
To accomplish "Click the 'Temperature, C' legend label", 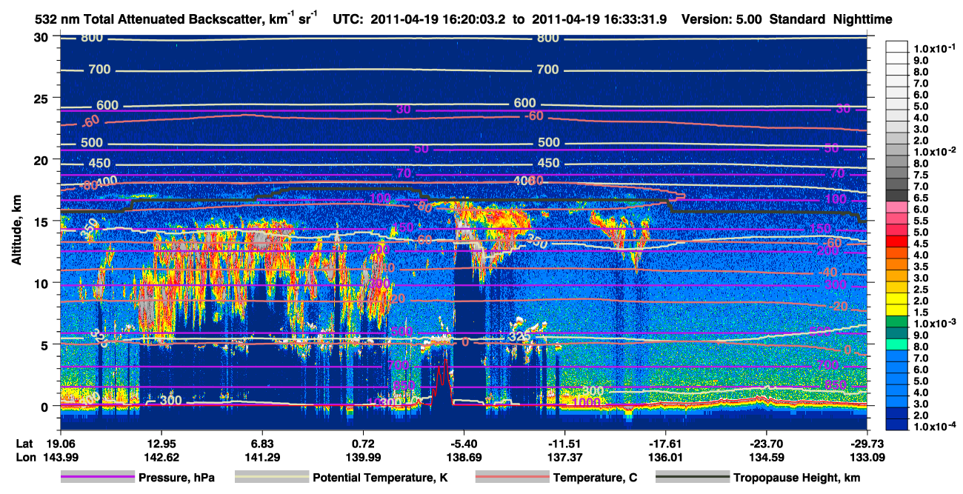I will point(595,478).
